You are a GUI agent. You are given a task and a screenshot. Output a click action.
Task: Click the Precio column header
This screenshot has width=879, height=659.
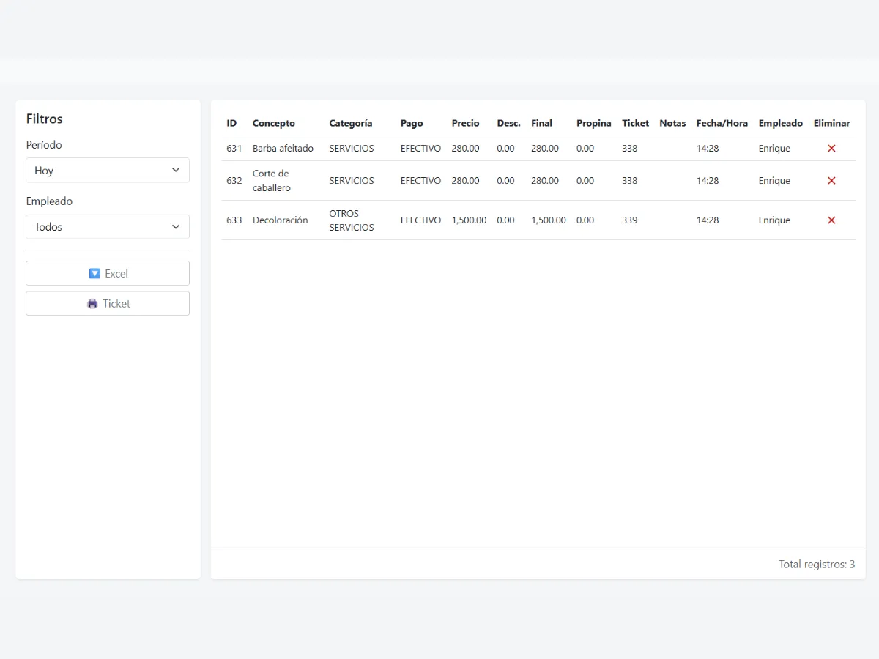coord(465,123)
